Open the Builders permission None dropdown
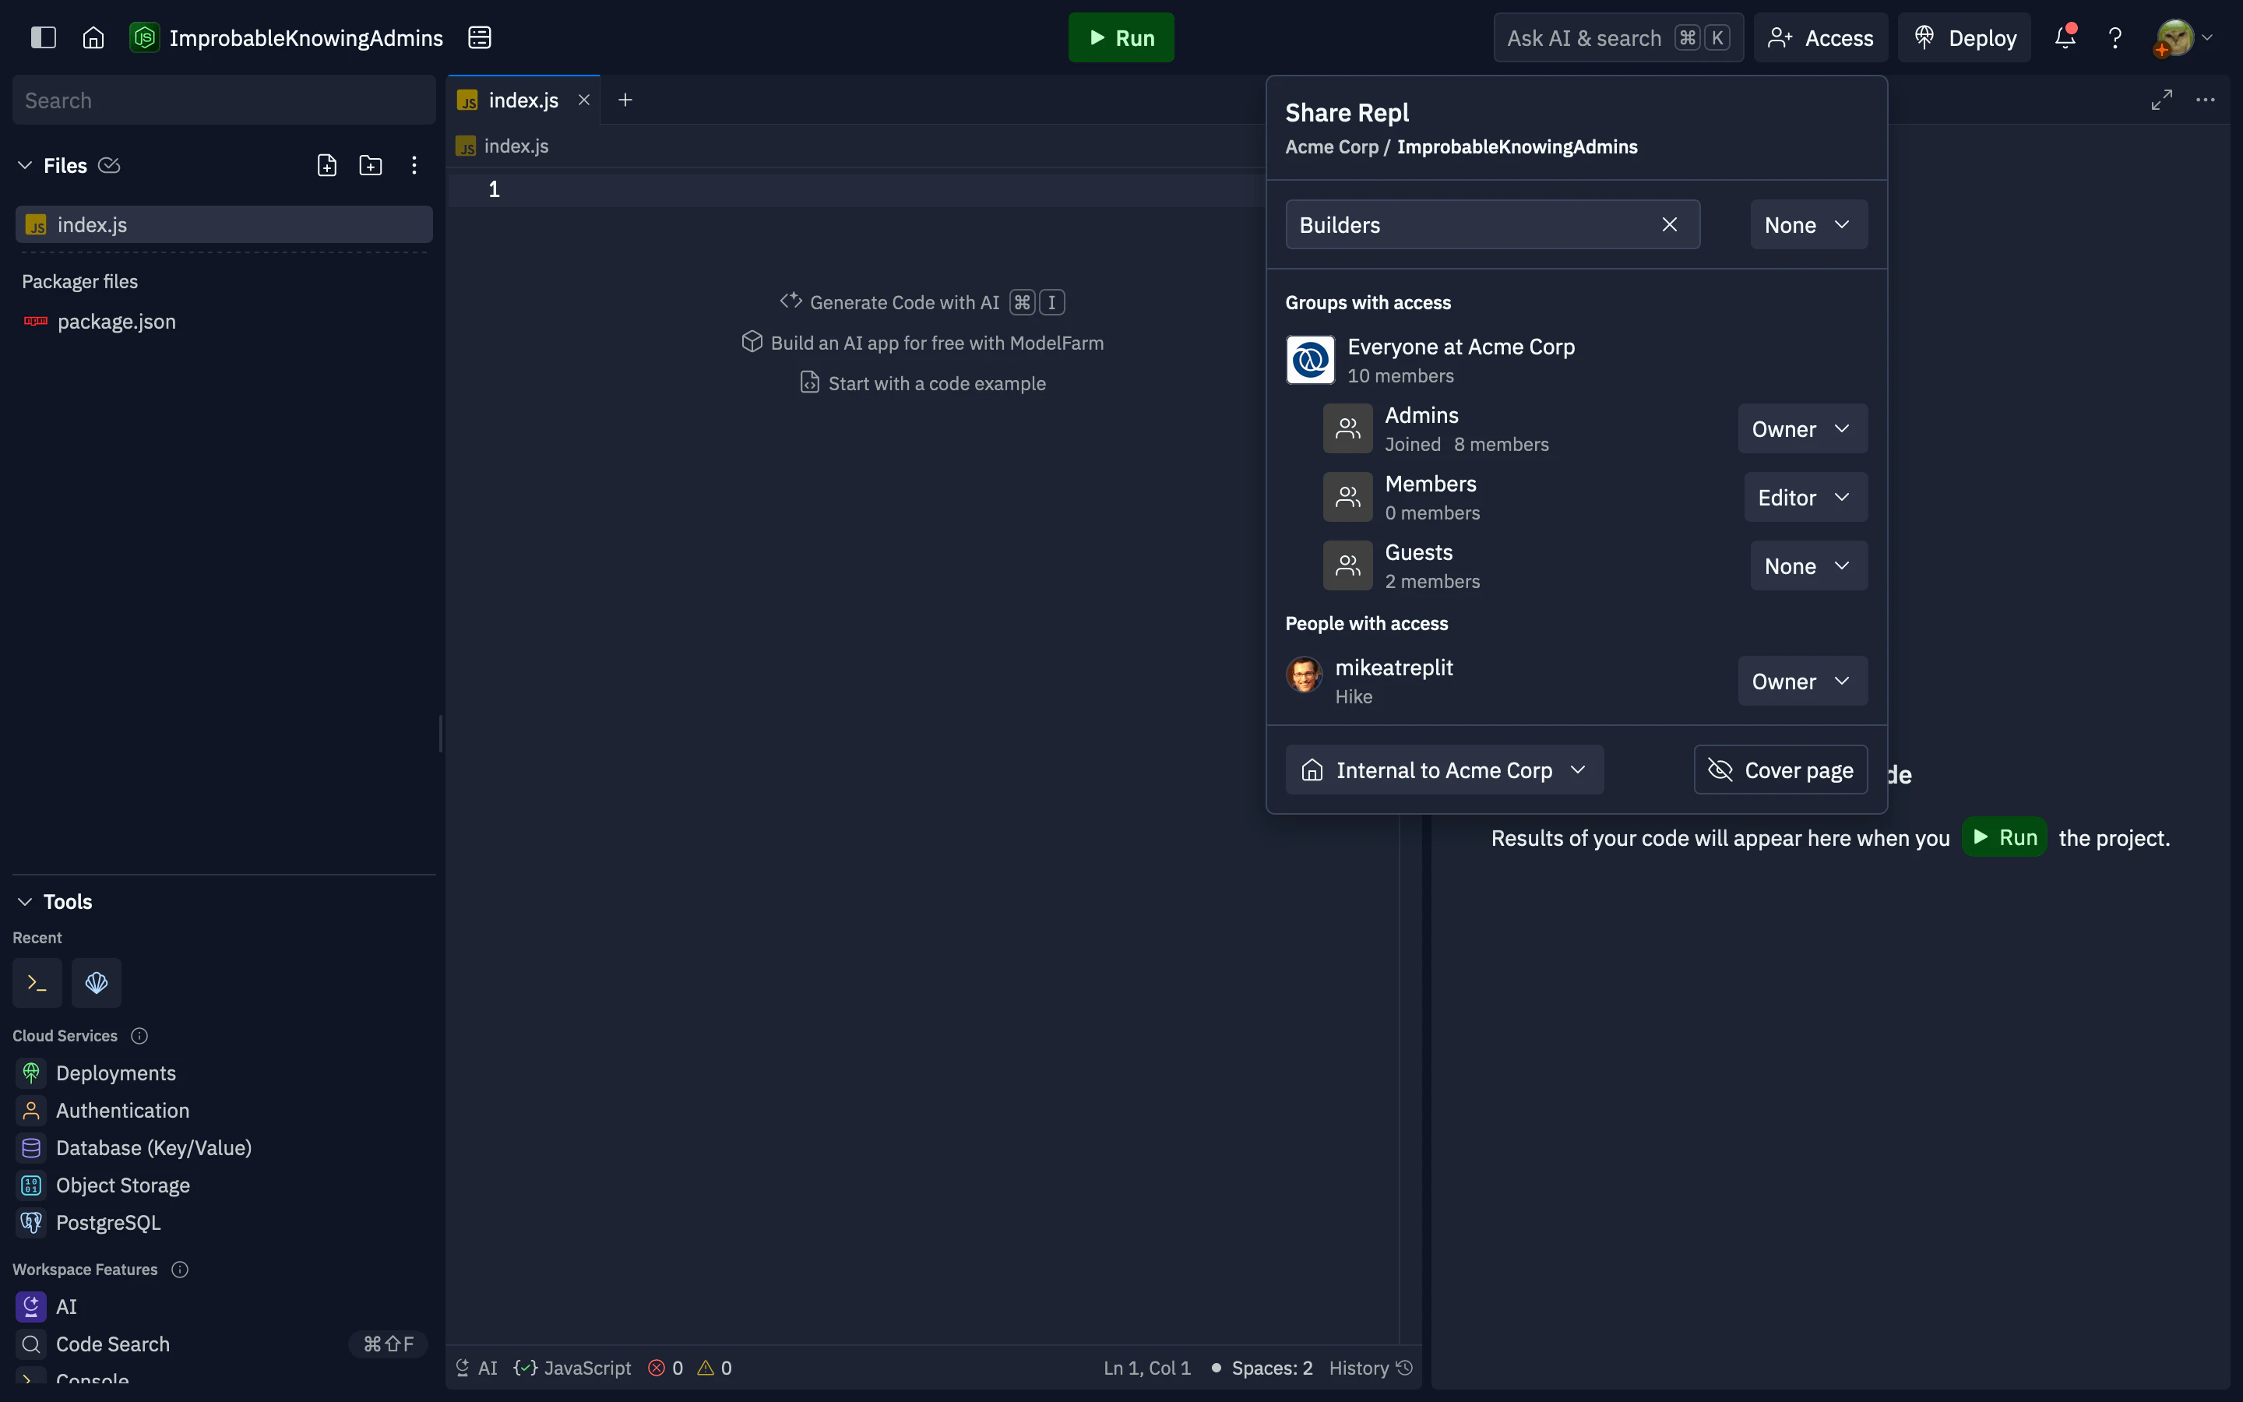The height and width of the screenshot is (1402, 2243). 1808,224
